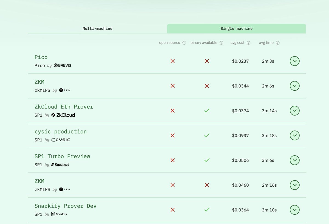Viewport: 329px width, 224px height.
Task: Expand ZkCloud Eth Prover row chevron
Action: [x=295, y=111]
